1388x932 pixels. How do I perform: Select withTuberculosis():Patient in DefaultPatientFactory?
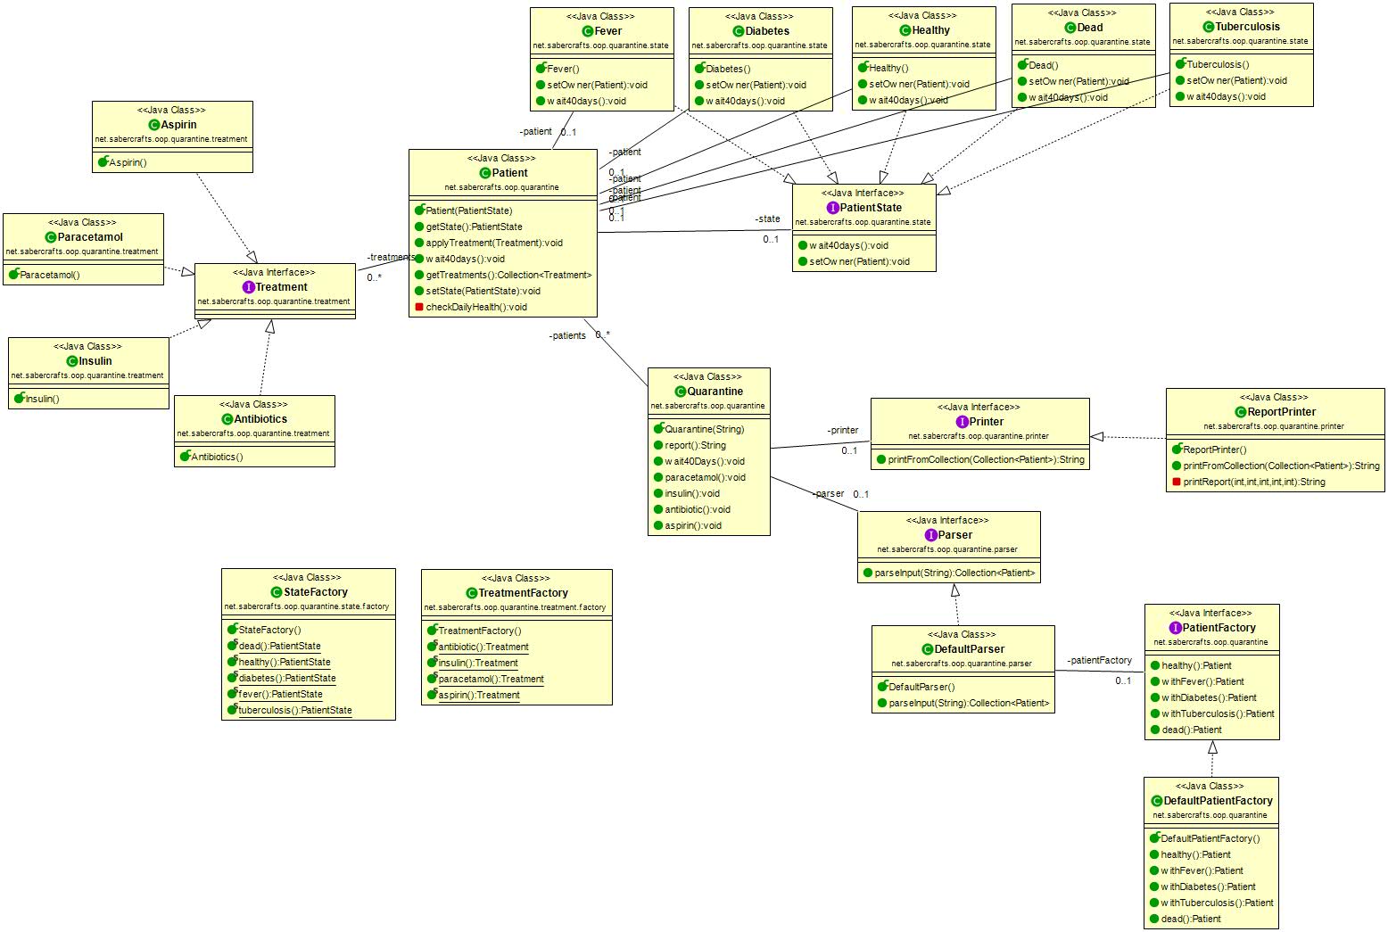pos(1217,903)
